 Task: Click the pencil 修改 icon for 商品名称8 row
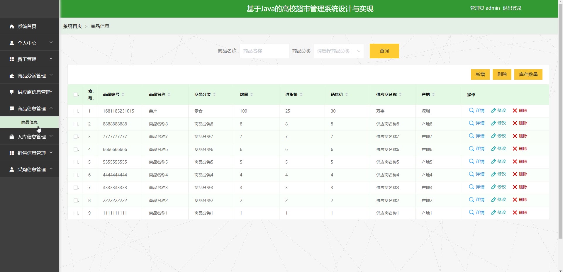pyautogui.click(x=494, y=123)
